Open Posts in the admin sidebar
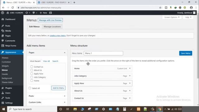Screen dimensions: 199x112 pos(7,26)
